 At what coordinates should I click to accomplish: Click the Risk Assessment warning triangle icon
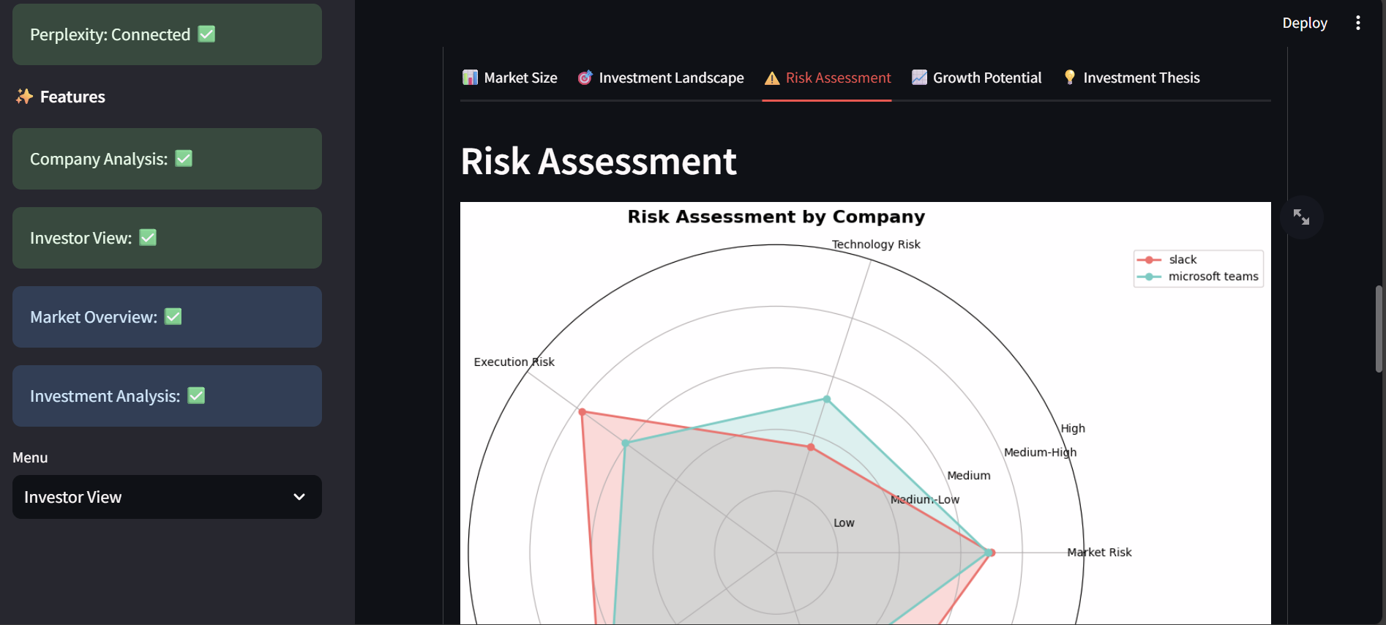[772, 78]
